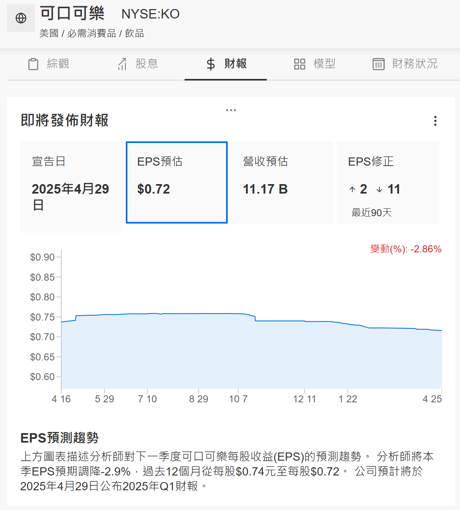460x510 pixels.
Task: Click the 4 16 x-axis date marker
Action: pyautogui.click(x=61, y=399)
